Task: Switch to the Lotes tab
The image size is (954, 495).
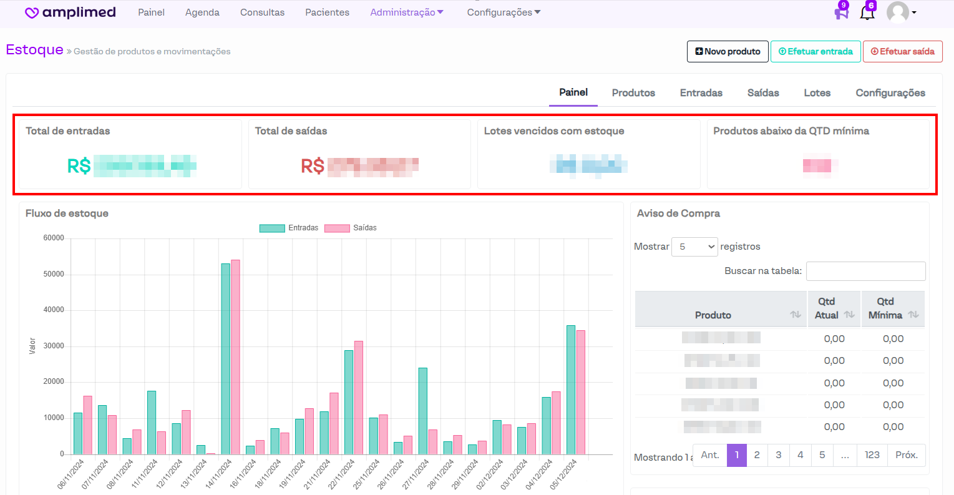Action: coord(817,93)
